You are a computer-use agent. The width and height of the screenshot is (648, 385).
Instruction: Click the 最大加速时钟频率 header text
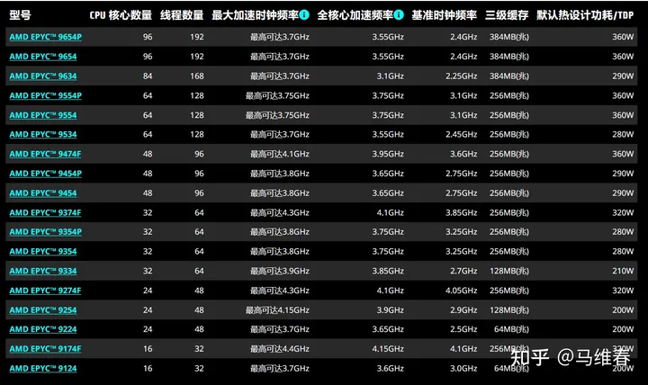255,15
